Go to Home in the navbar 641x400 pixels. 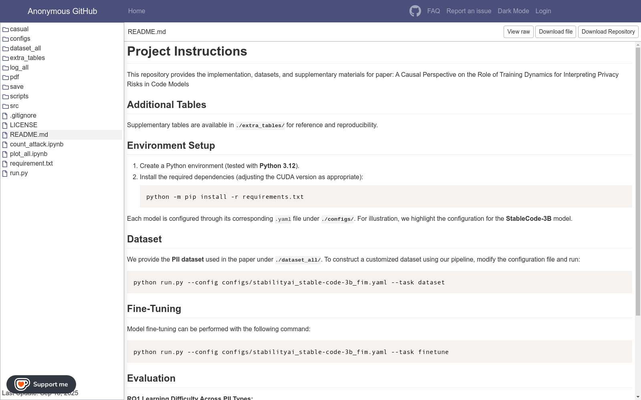(137, 11)
